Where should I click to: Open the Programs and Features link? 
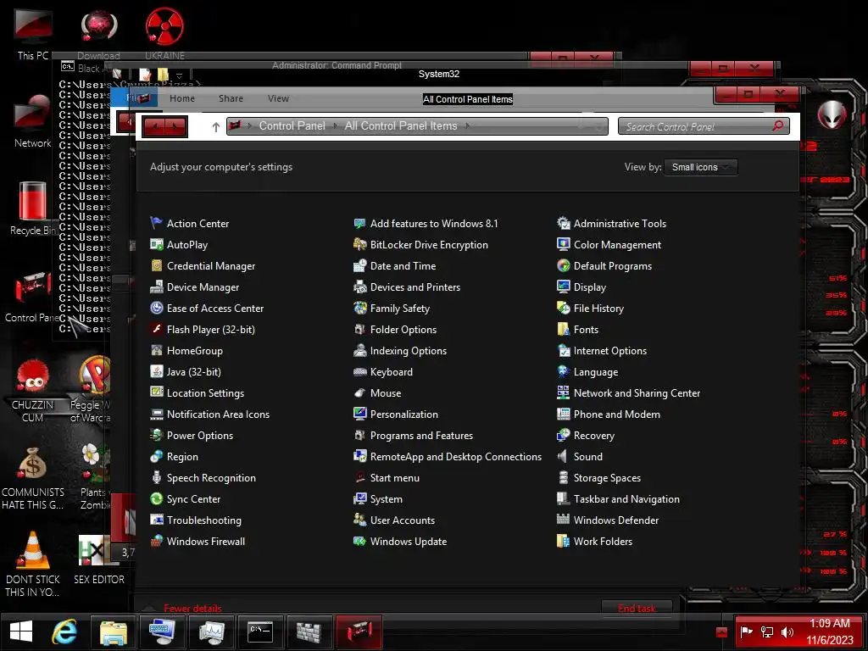coord(421,436)
